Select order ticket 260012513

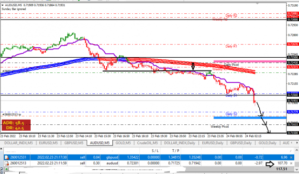coord(18,163)
